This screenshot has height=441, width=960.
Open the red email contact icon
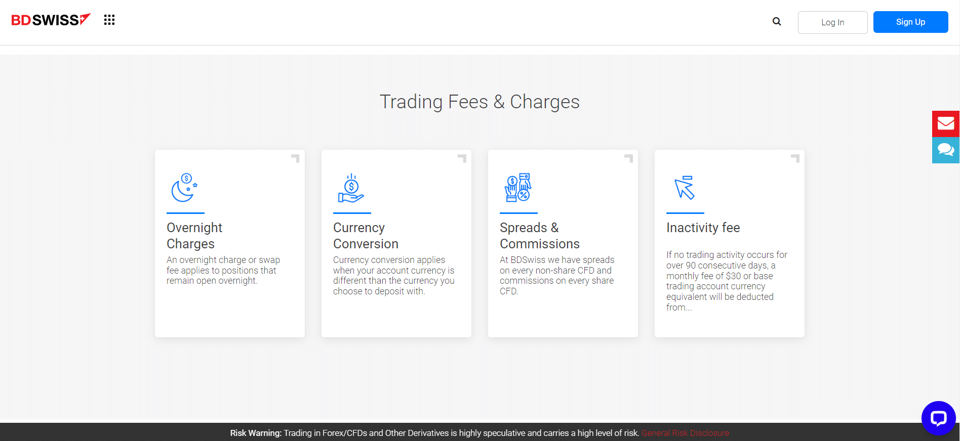[946, 123]
